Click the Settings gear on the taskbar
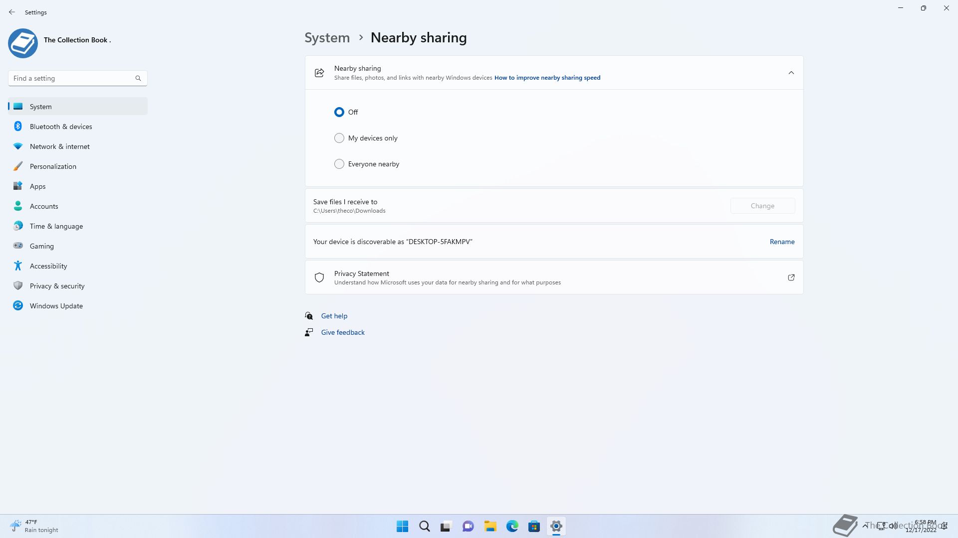This screenshot has height=538, width=958. [x=556, y=526]
